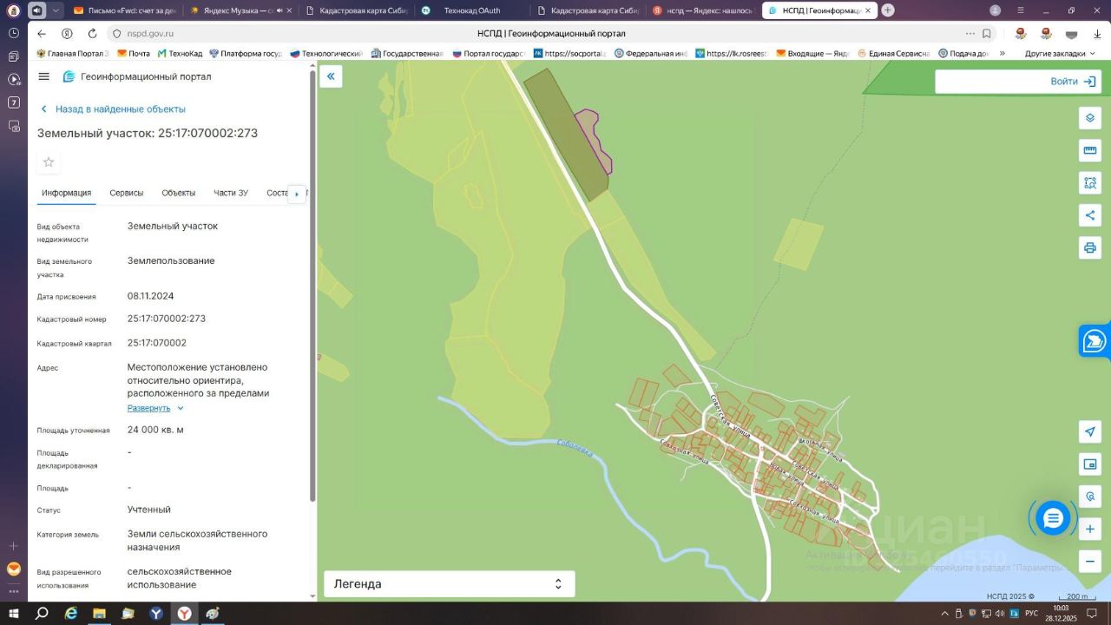Reload the nspd.gov.ru page
Screen dimensions: 1111x625
[92, 34]
